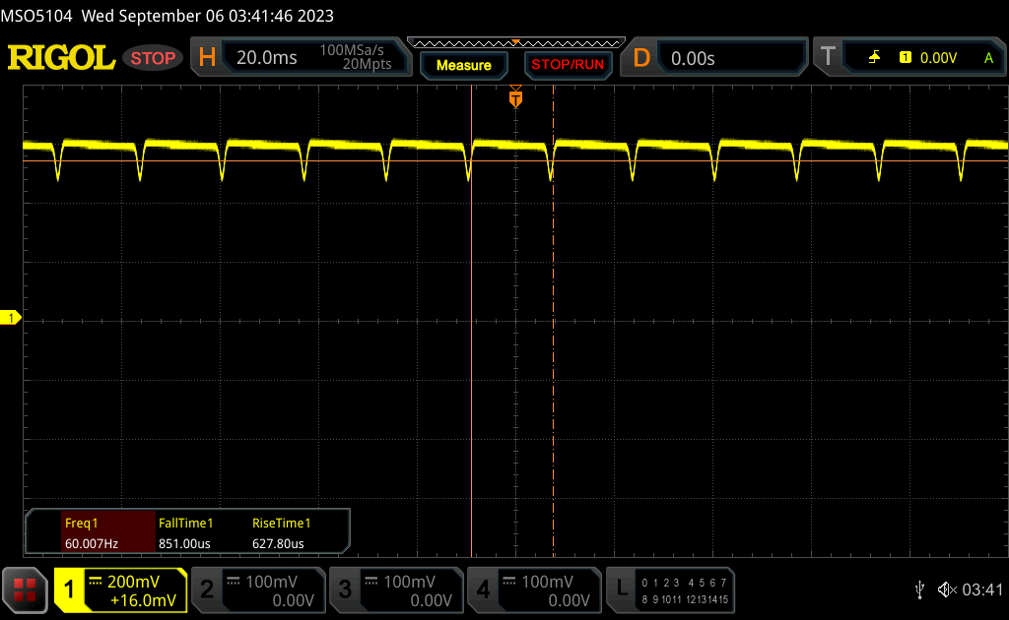Open the trigger T panel icon

828,56
